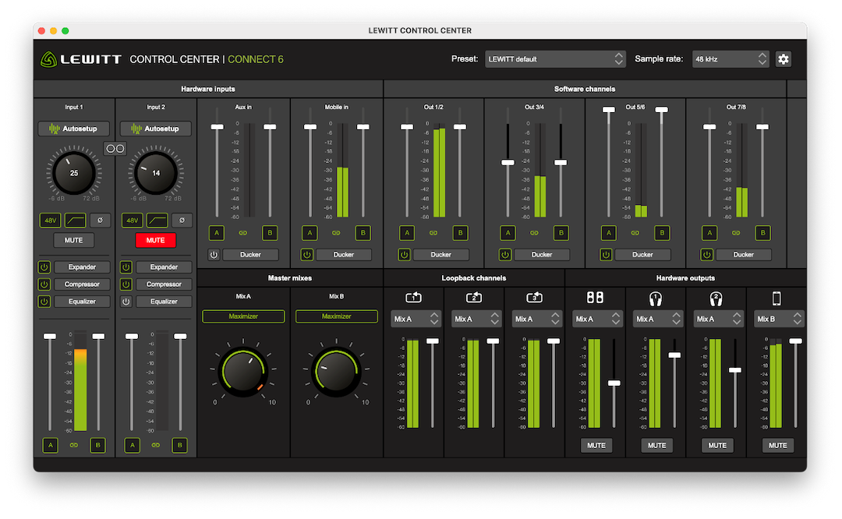Adjust the Mix B master volume knob
The image size is (842, 519).
point(335,372)
